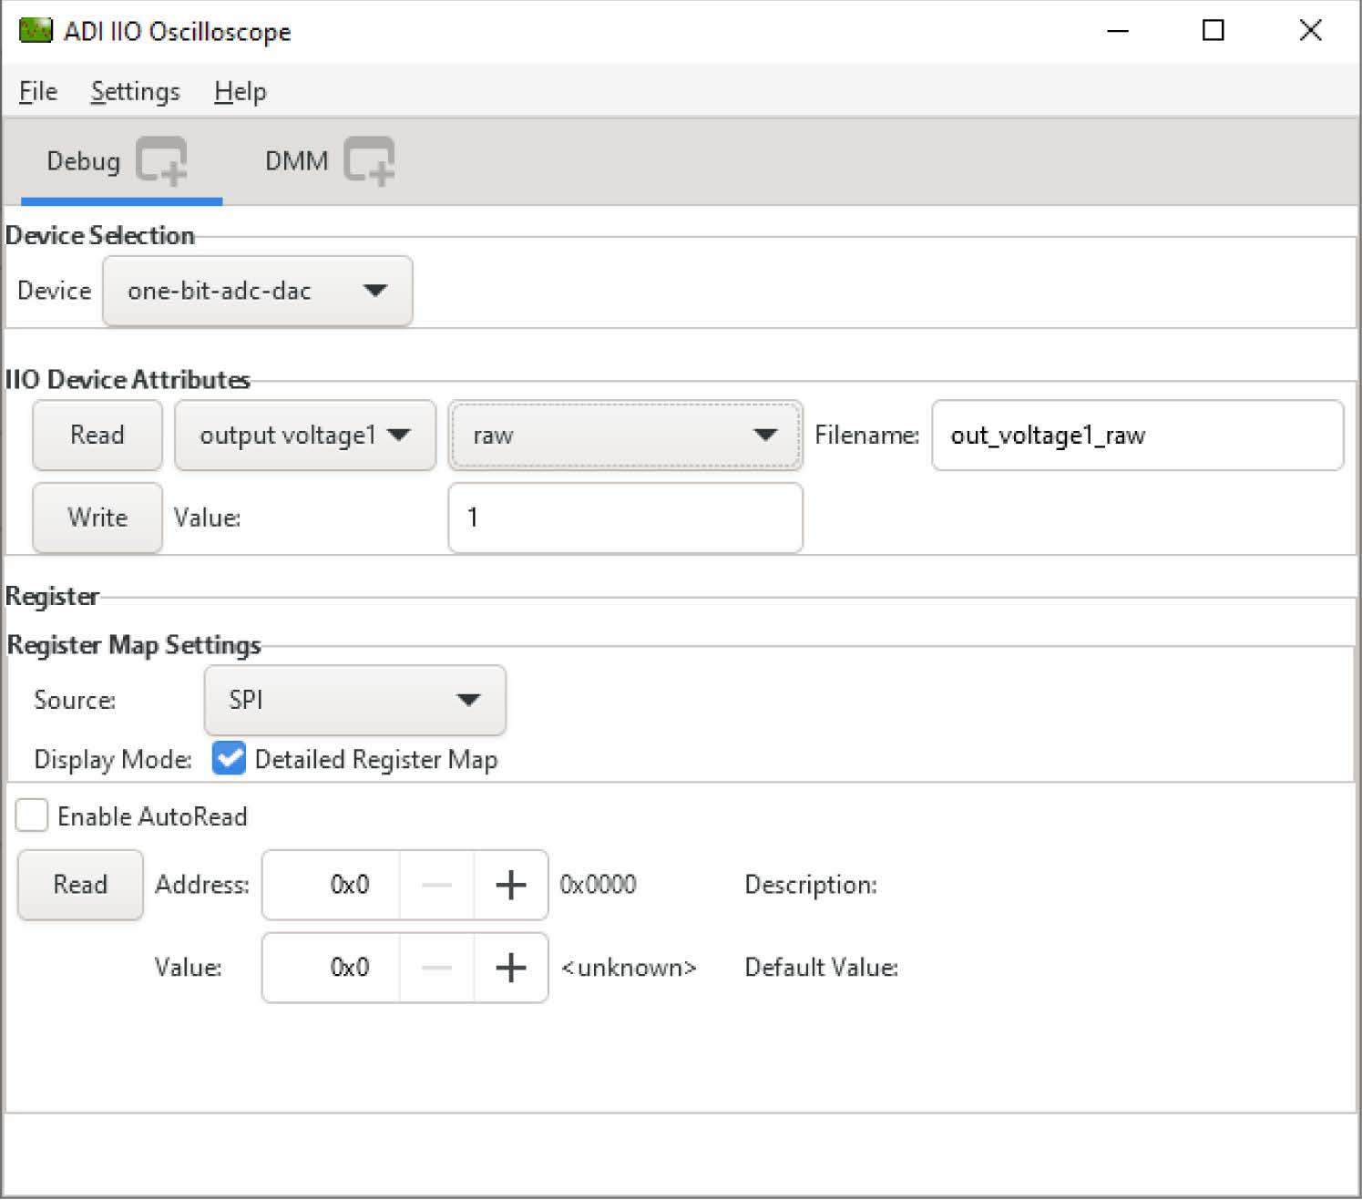Uncheck Detailed Register Map checkbox
1362x1200 pixels.
[x=229, y=758]
